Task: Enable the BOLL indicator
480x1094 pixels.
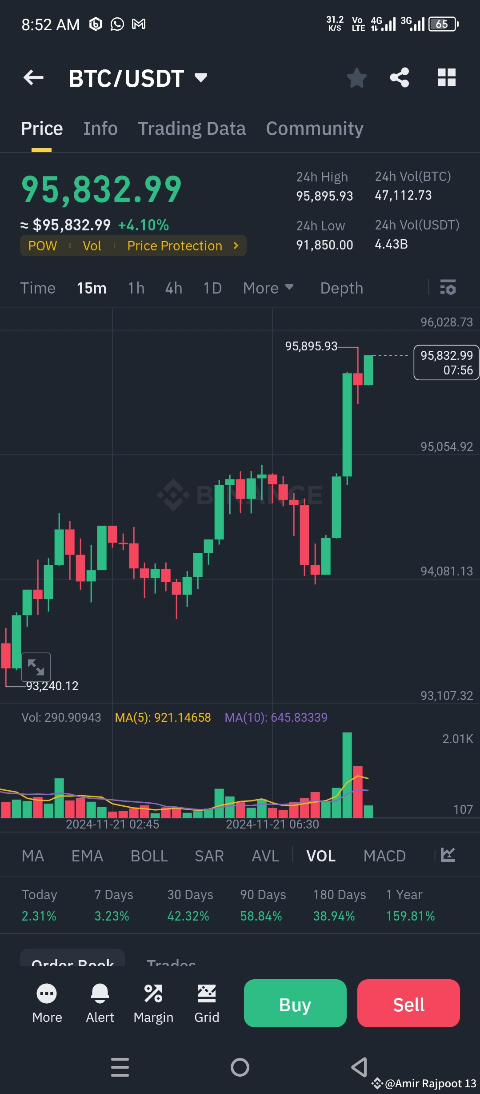Action: (149, 855)
